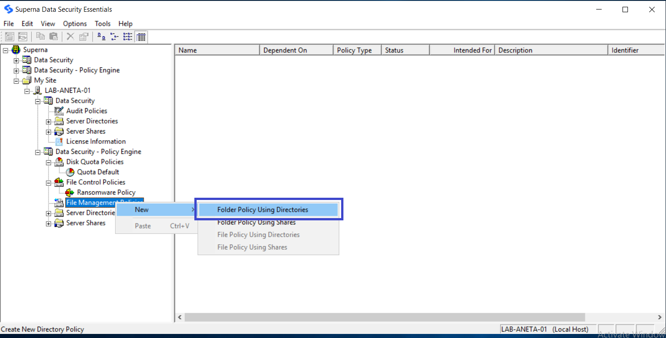Click the LAB-ANETA-01 server icon
The image size is (666, 338).
(38, 90)
